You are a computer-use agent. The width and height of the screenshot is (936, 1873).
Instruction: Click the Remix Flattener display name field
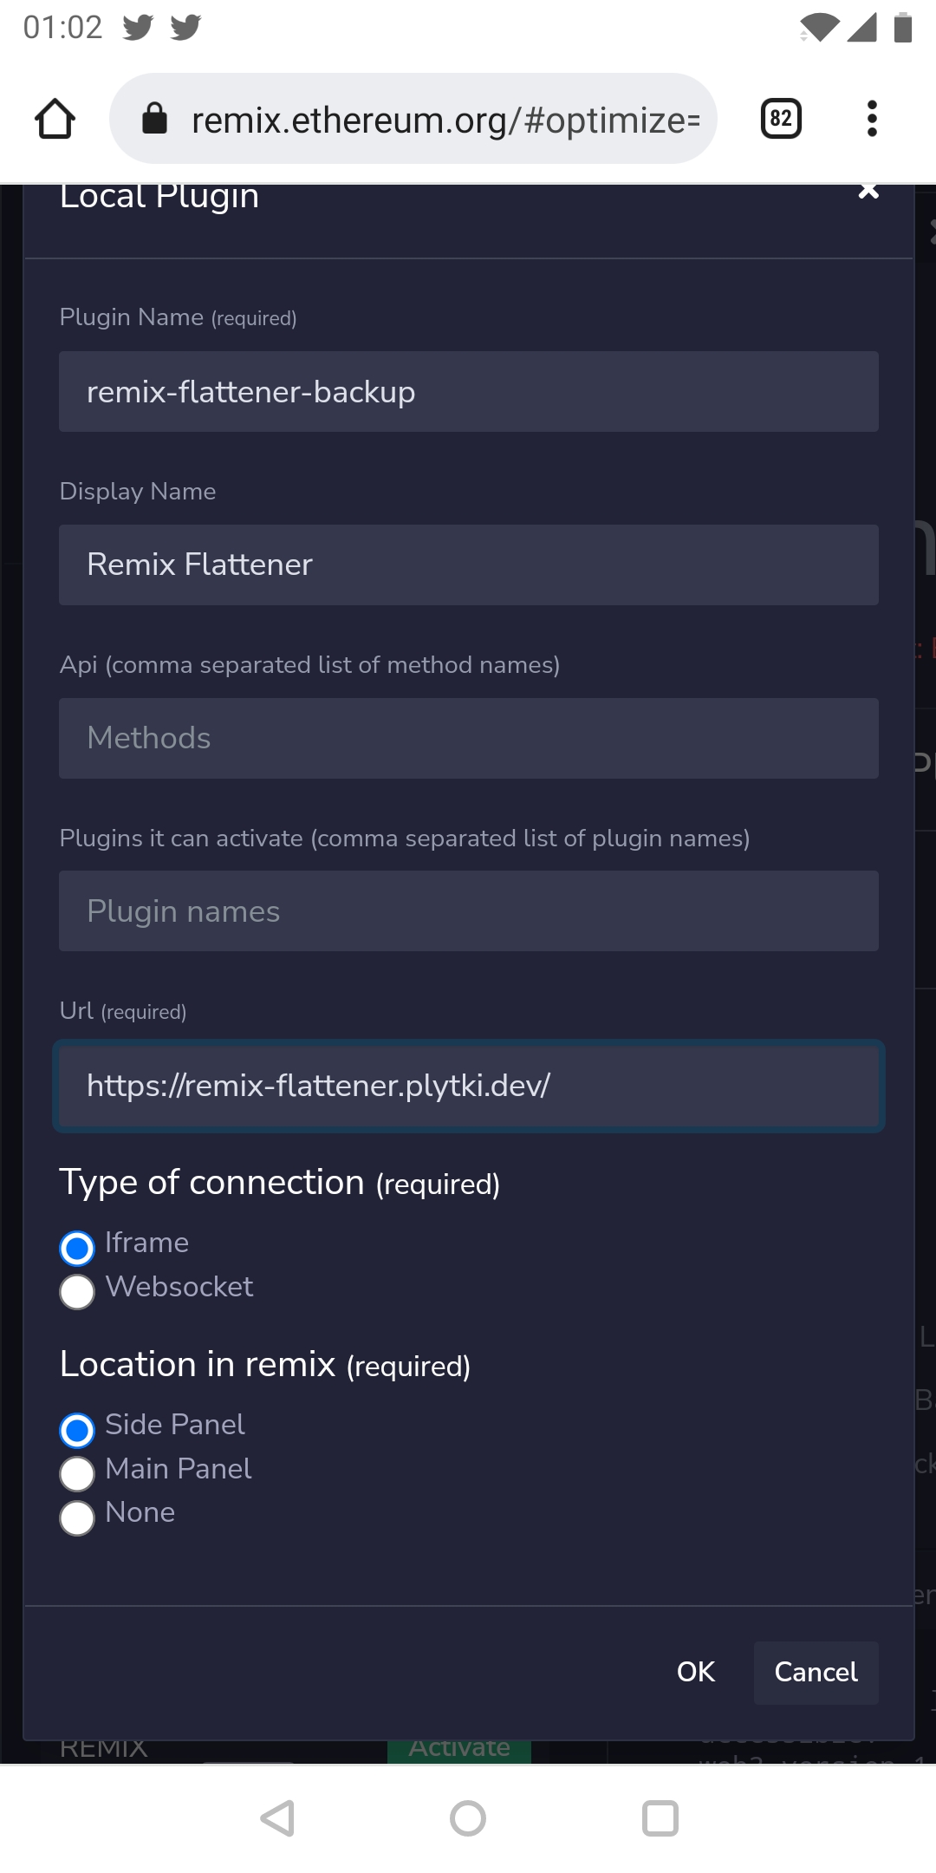[468, 565]
